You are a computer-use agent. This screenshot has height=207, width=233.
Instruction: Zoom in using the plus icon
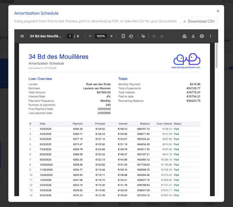point(111,36)
